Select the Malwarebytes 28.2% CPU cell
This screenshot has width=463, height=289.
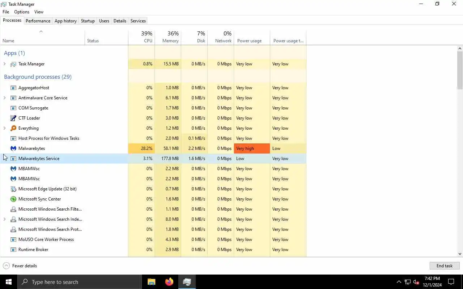pyautogui.click(x=141, y=148)
